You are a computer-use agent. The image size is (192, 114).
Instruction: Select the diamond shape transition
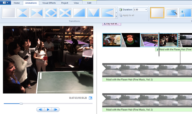pyautogui.click(x=51, y=13)
